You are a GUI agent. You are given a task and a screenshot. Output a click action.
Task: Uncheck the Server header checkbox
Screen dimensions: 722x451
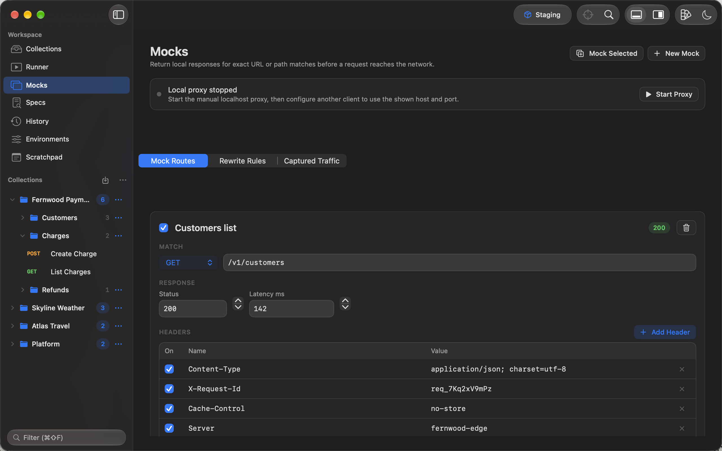(x=169, y=428)
